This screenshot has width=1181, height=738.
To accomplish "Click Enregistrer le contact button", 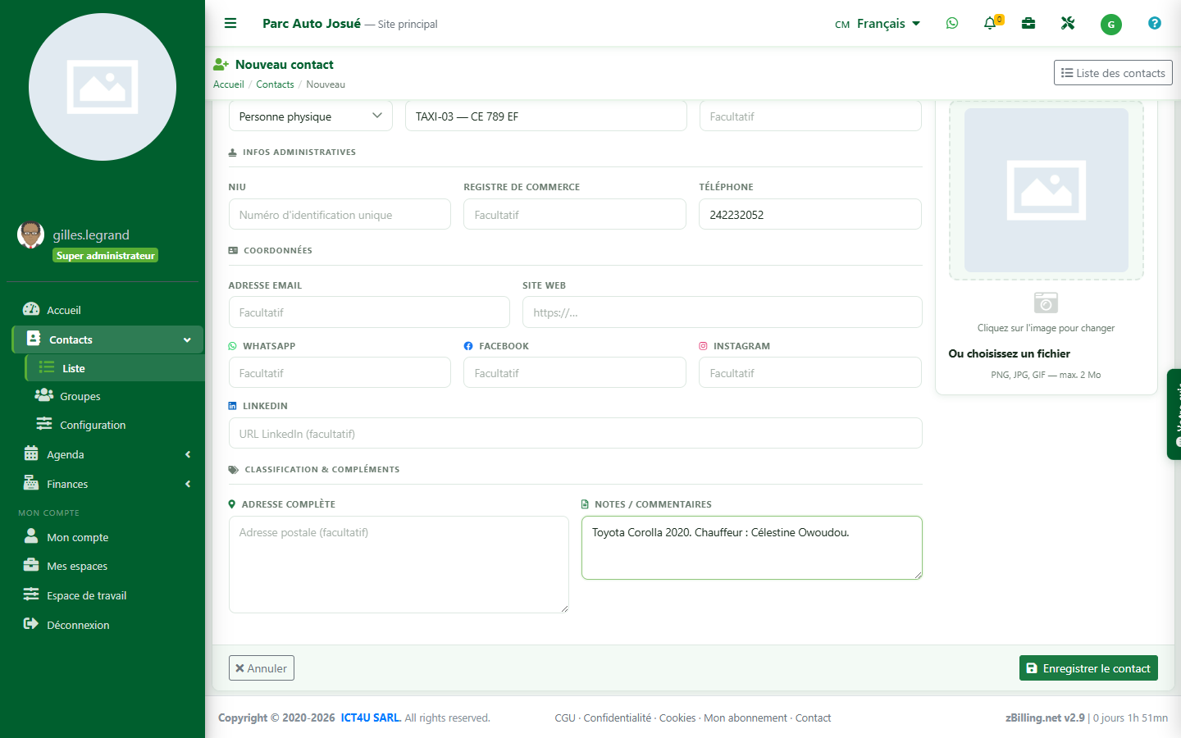I will tap(1088, 668).
